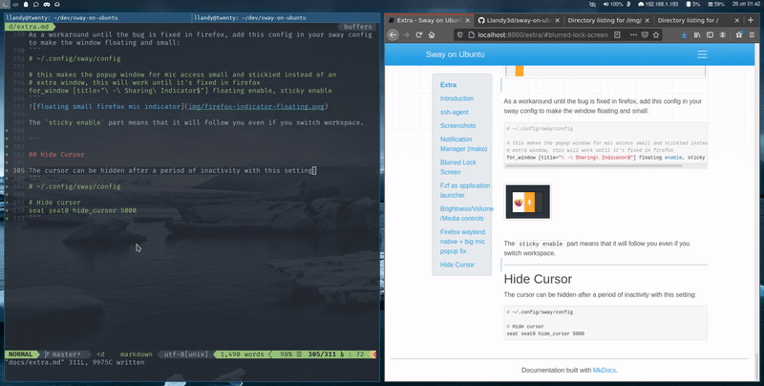Click the Pocket save icon

pyautogui.click(x=645, y=35)
